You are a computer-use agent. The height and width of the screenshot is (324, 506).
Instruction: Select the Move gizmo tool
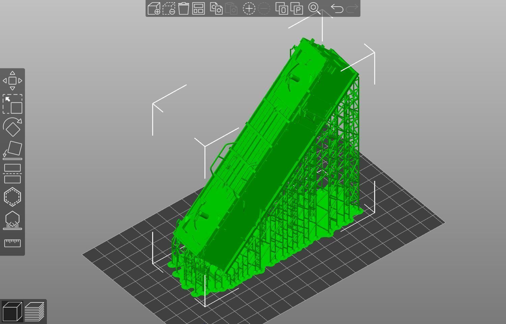pyautogui.click(x=12, y=81)
